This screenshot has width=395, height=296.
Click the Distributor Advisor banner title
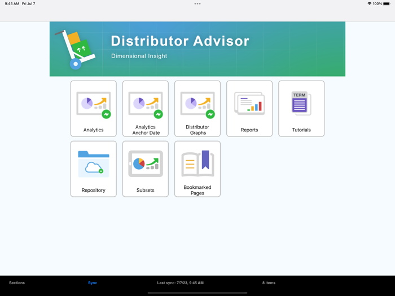tap(180, 41)
